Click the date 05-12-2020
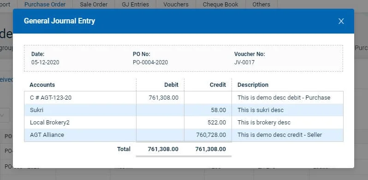This screenshot has height=180, width=368. 45,62
